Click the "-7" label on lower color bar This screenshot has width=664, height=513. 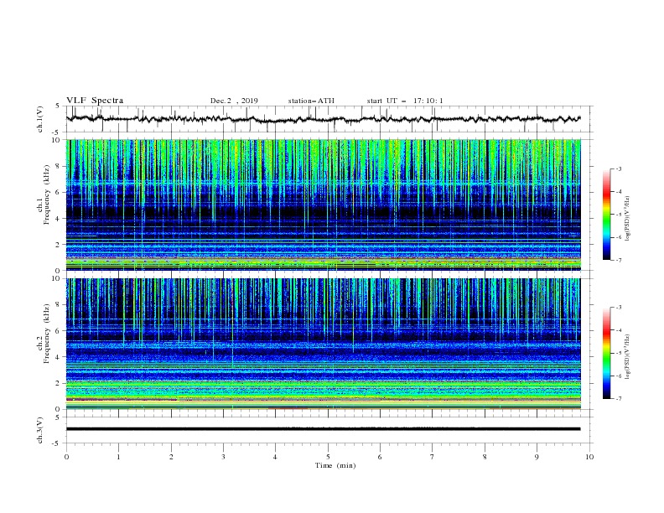618,399
